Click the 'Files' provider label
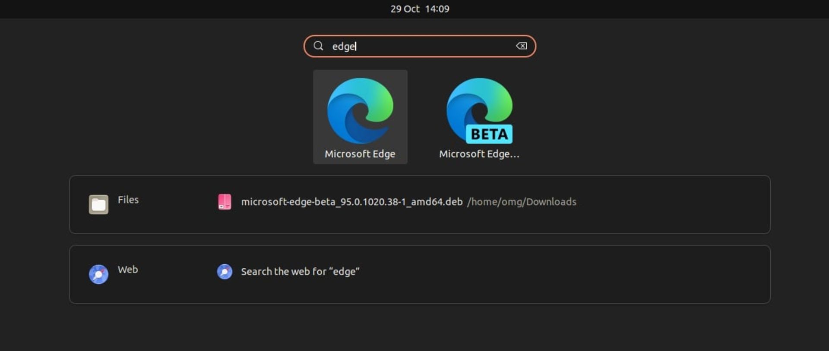Image resolution: width=829 pixels, height=351 pixels. [x=128, y=200]
